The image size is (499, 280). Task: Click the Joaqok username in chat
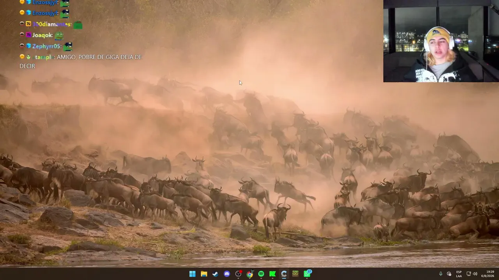point(42,35)
